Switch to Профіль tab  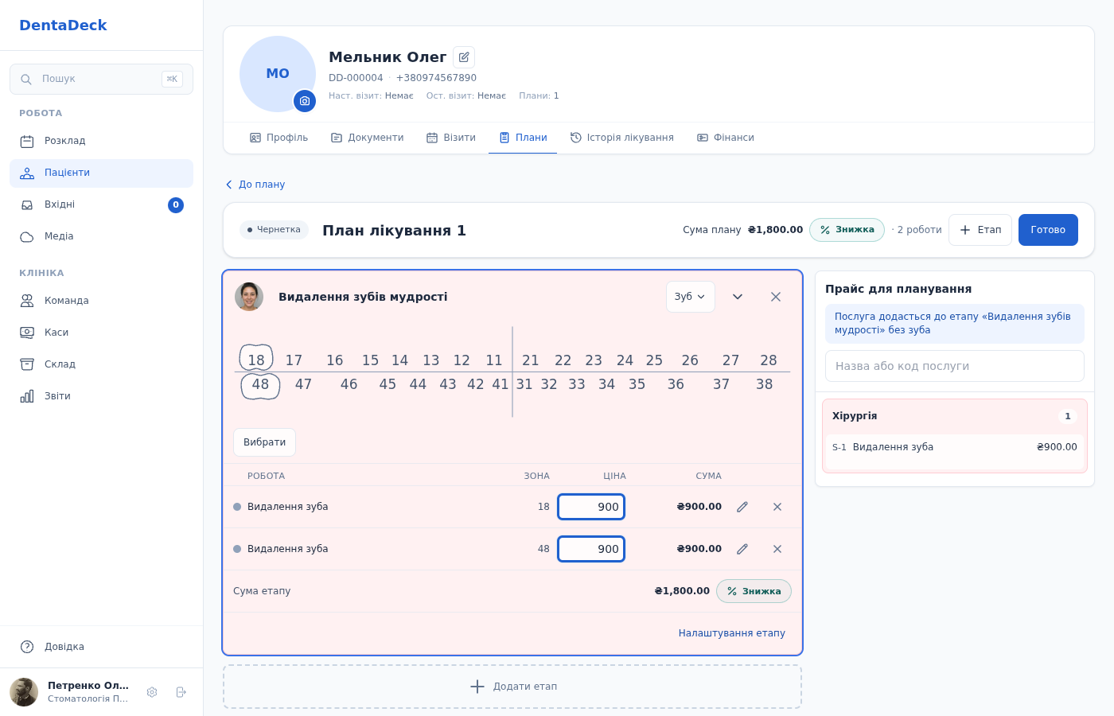(278, 138)
